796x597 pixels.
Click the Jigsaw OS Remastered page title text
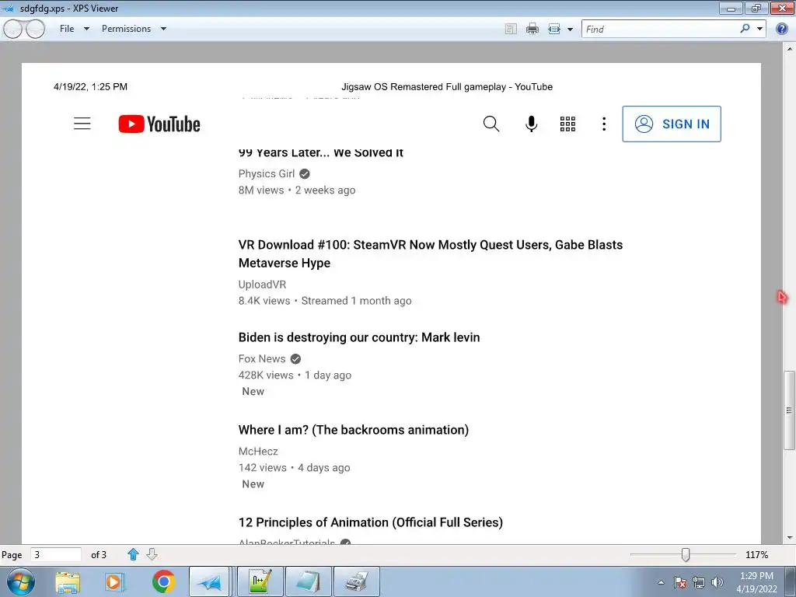point(447,87)
